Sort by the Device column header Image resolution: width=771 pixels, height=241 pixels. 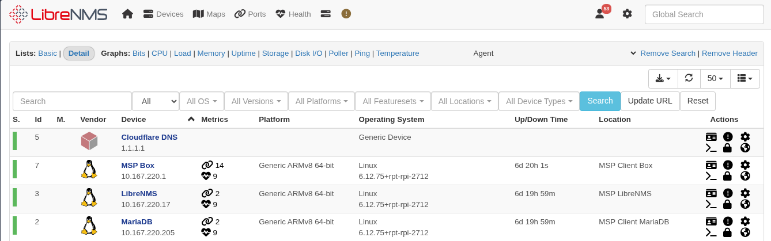[x=133, y=120]
